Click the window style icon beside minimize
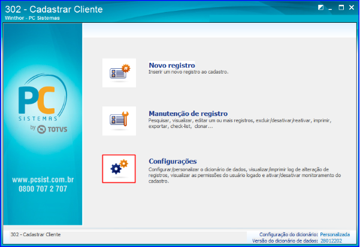The height and width of the screenshot is (247, 360). pyautogui.click(x=320, y=8)
